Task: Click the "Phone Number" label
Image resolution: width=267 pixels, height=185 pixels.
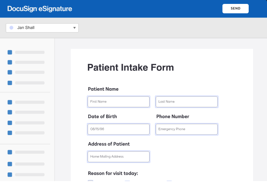Action: click(173, 116)
